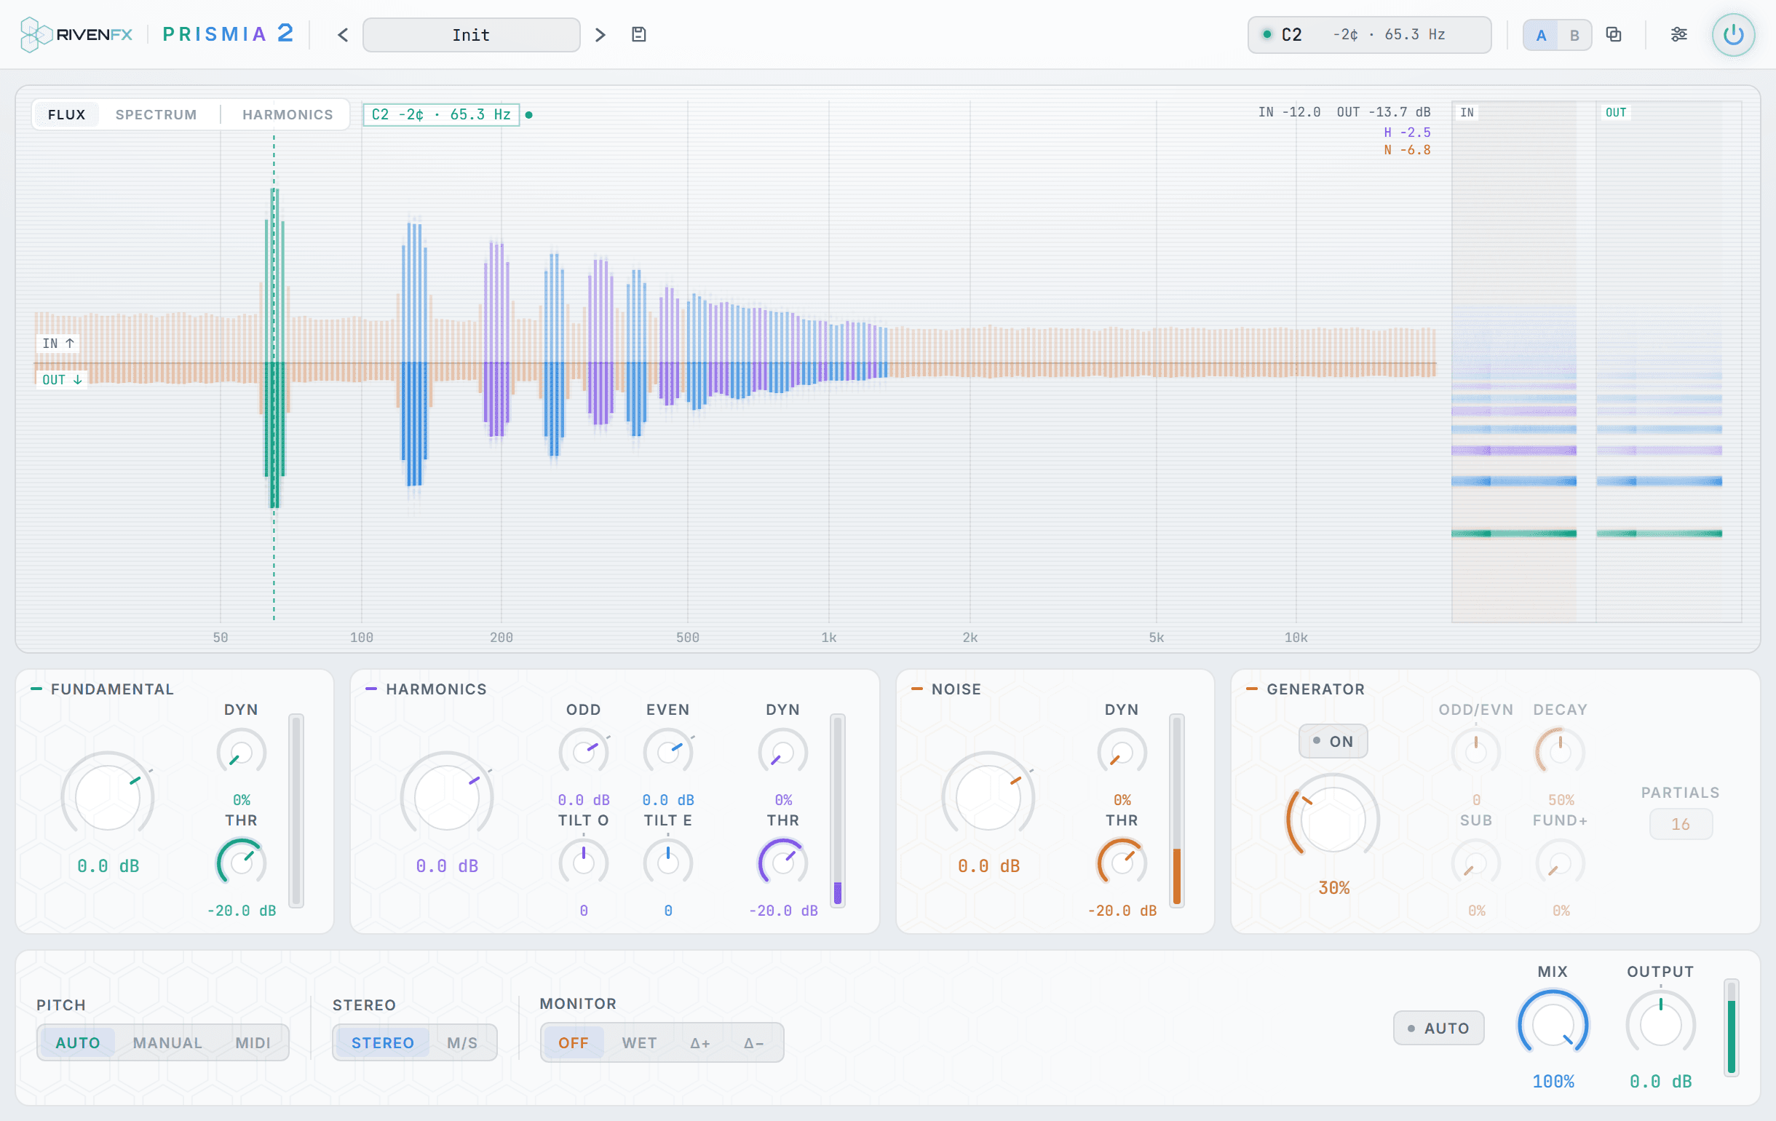Go to the previous preset arrow
1776x1121 pixels.
343,35
